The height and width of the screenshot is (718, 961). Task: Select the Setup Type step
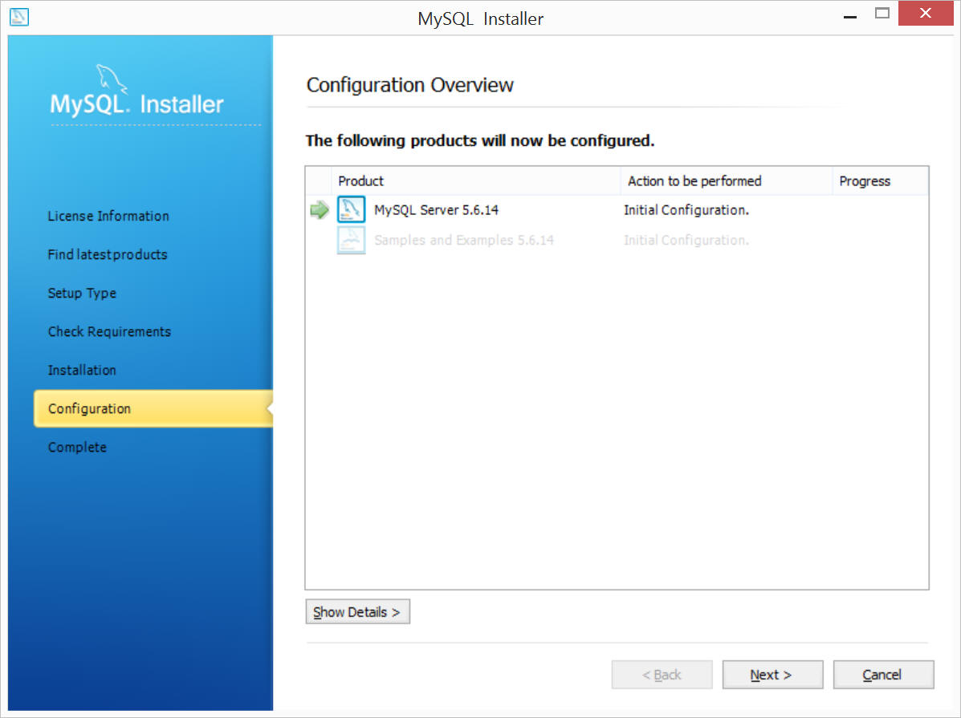[82, 294]
